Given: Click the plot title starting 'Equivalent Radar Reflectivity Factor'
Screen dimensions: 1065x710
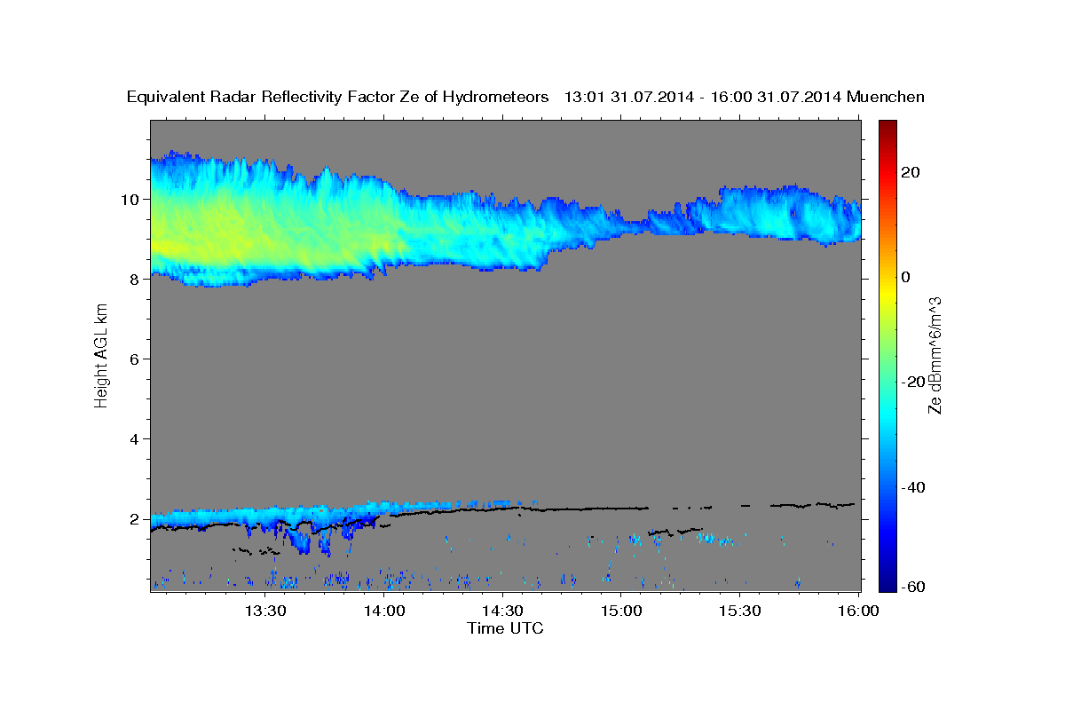Looking at the screenshot, I should (525, 97).
